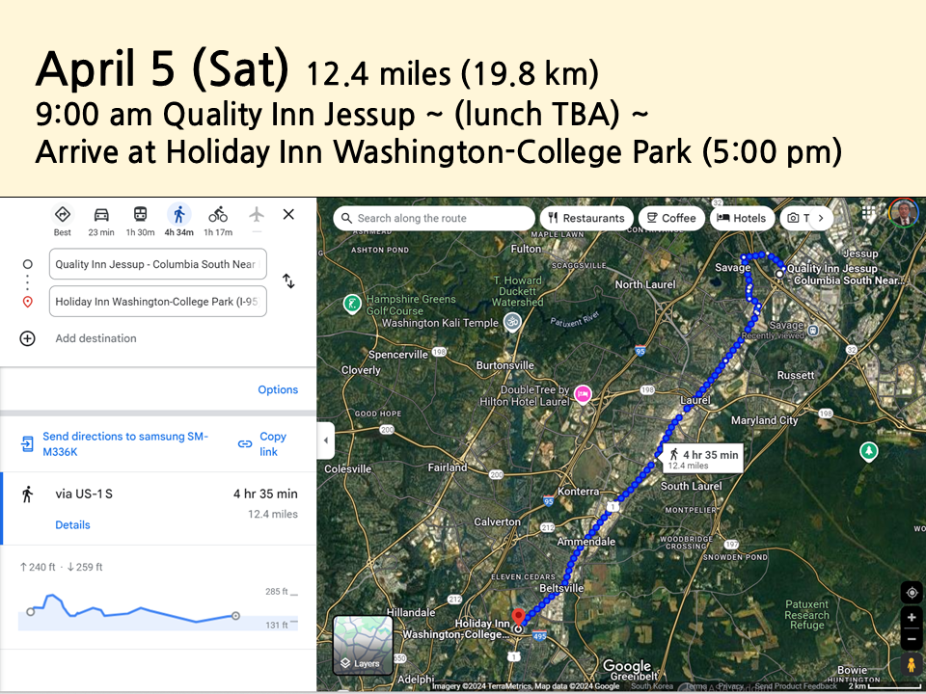Click the Holiday Inn destination red pin
This screenshot has width=926, height=694.
pyautogui.click(x=518, y=618)
